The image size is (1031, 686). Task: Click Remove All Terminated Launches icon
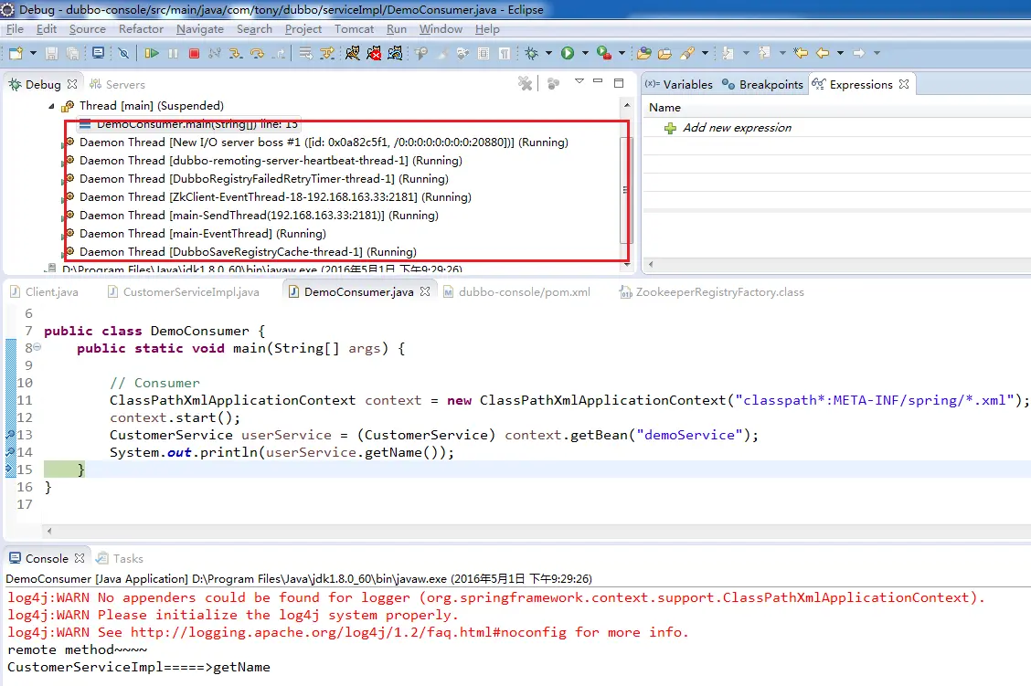pos(525,83)
